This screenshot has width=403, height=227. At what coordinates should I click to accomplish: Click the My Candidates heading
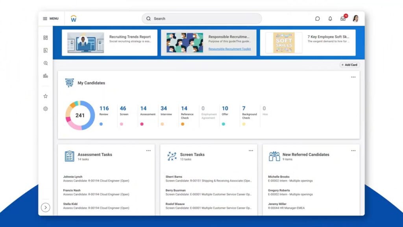[91, 83]
